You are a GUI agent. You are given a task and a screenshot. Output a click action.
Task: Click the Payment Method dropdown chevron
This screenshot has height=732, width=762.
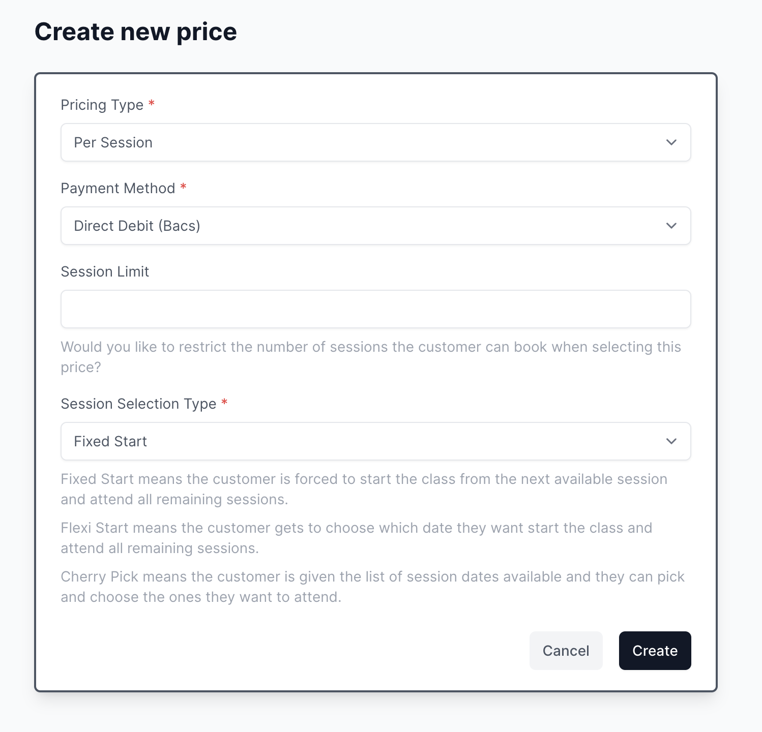tap(671, 226)
